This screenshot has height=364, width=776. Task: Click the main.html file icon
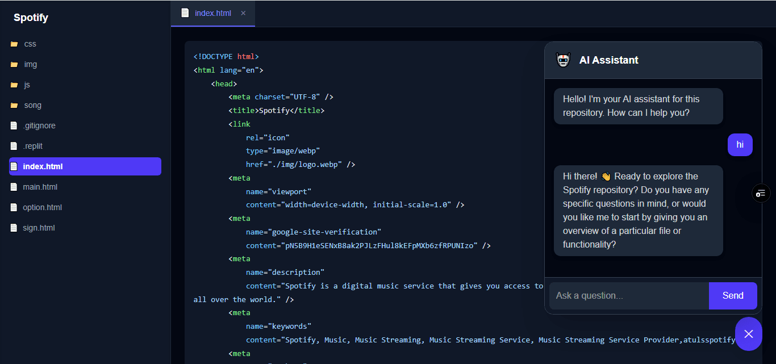[14, 187]
